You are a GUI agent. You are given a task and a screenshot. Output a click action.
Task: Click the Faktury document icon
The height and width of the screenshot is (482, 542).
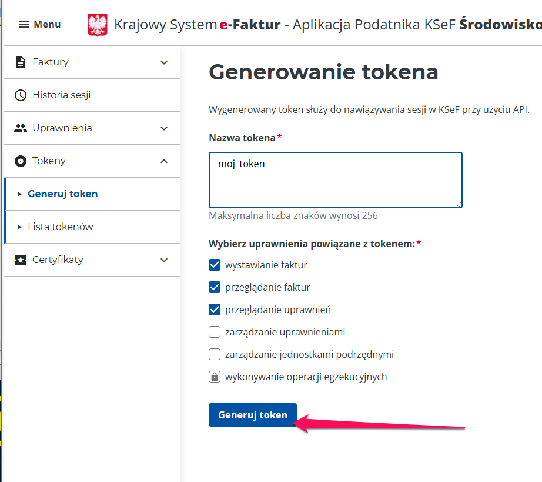click(21, 62)
